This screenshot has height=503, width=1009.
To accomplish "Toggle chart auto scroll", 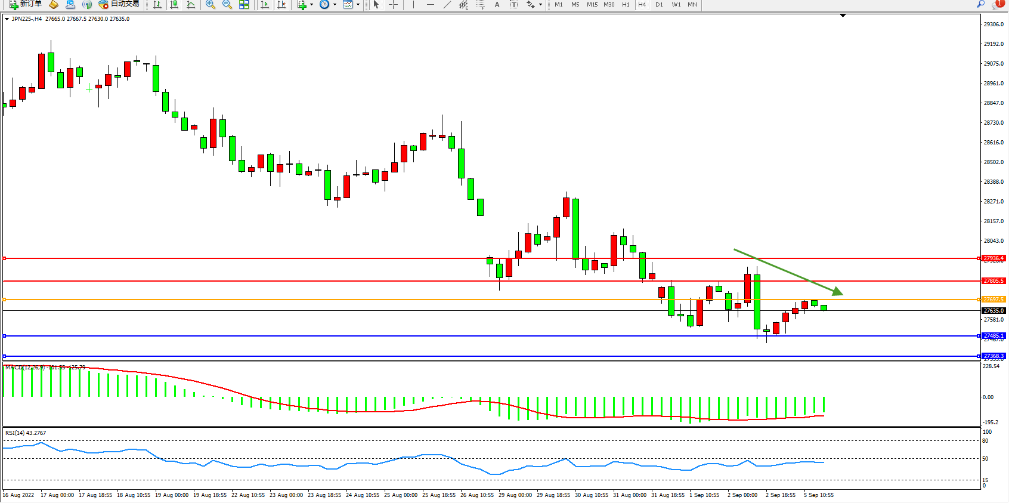I will coord(265,5).
